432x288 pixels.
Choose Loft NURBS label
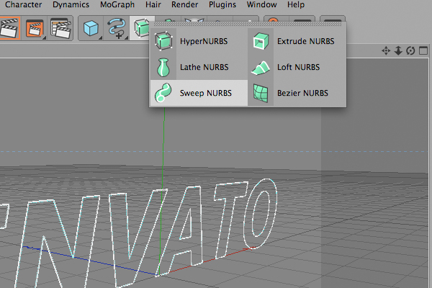pyautogui.click(x=298, y=67)
